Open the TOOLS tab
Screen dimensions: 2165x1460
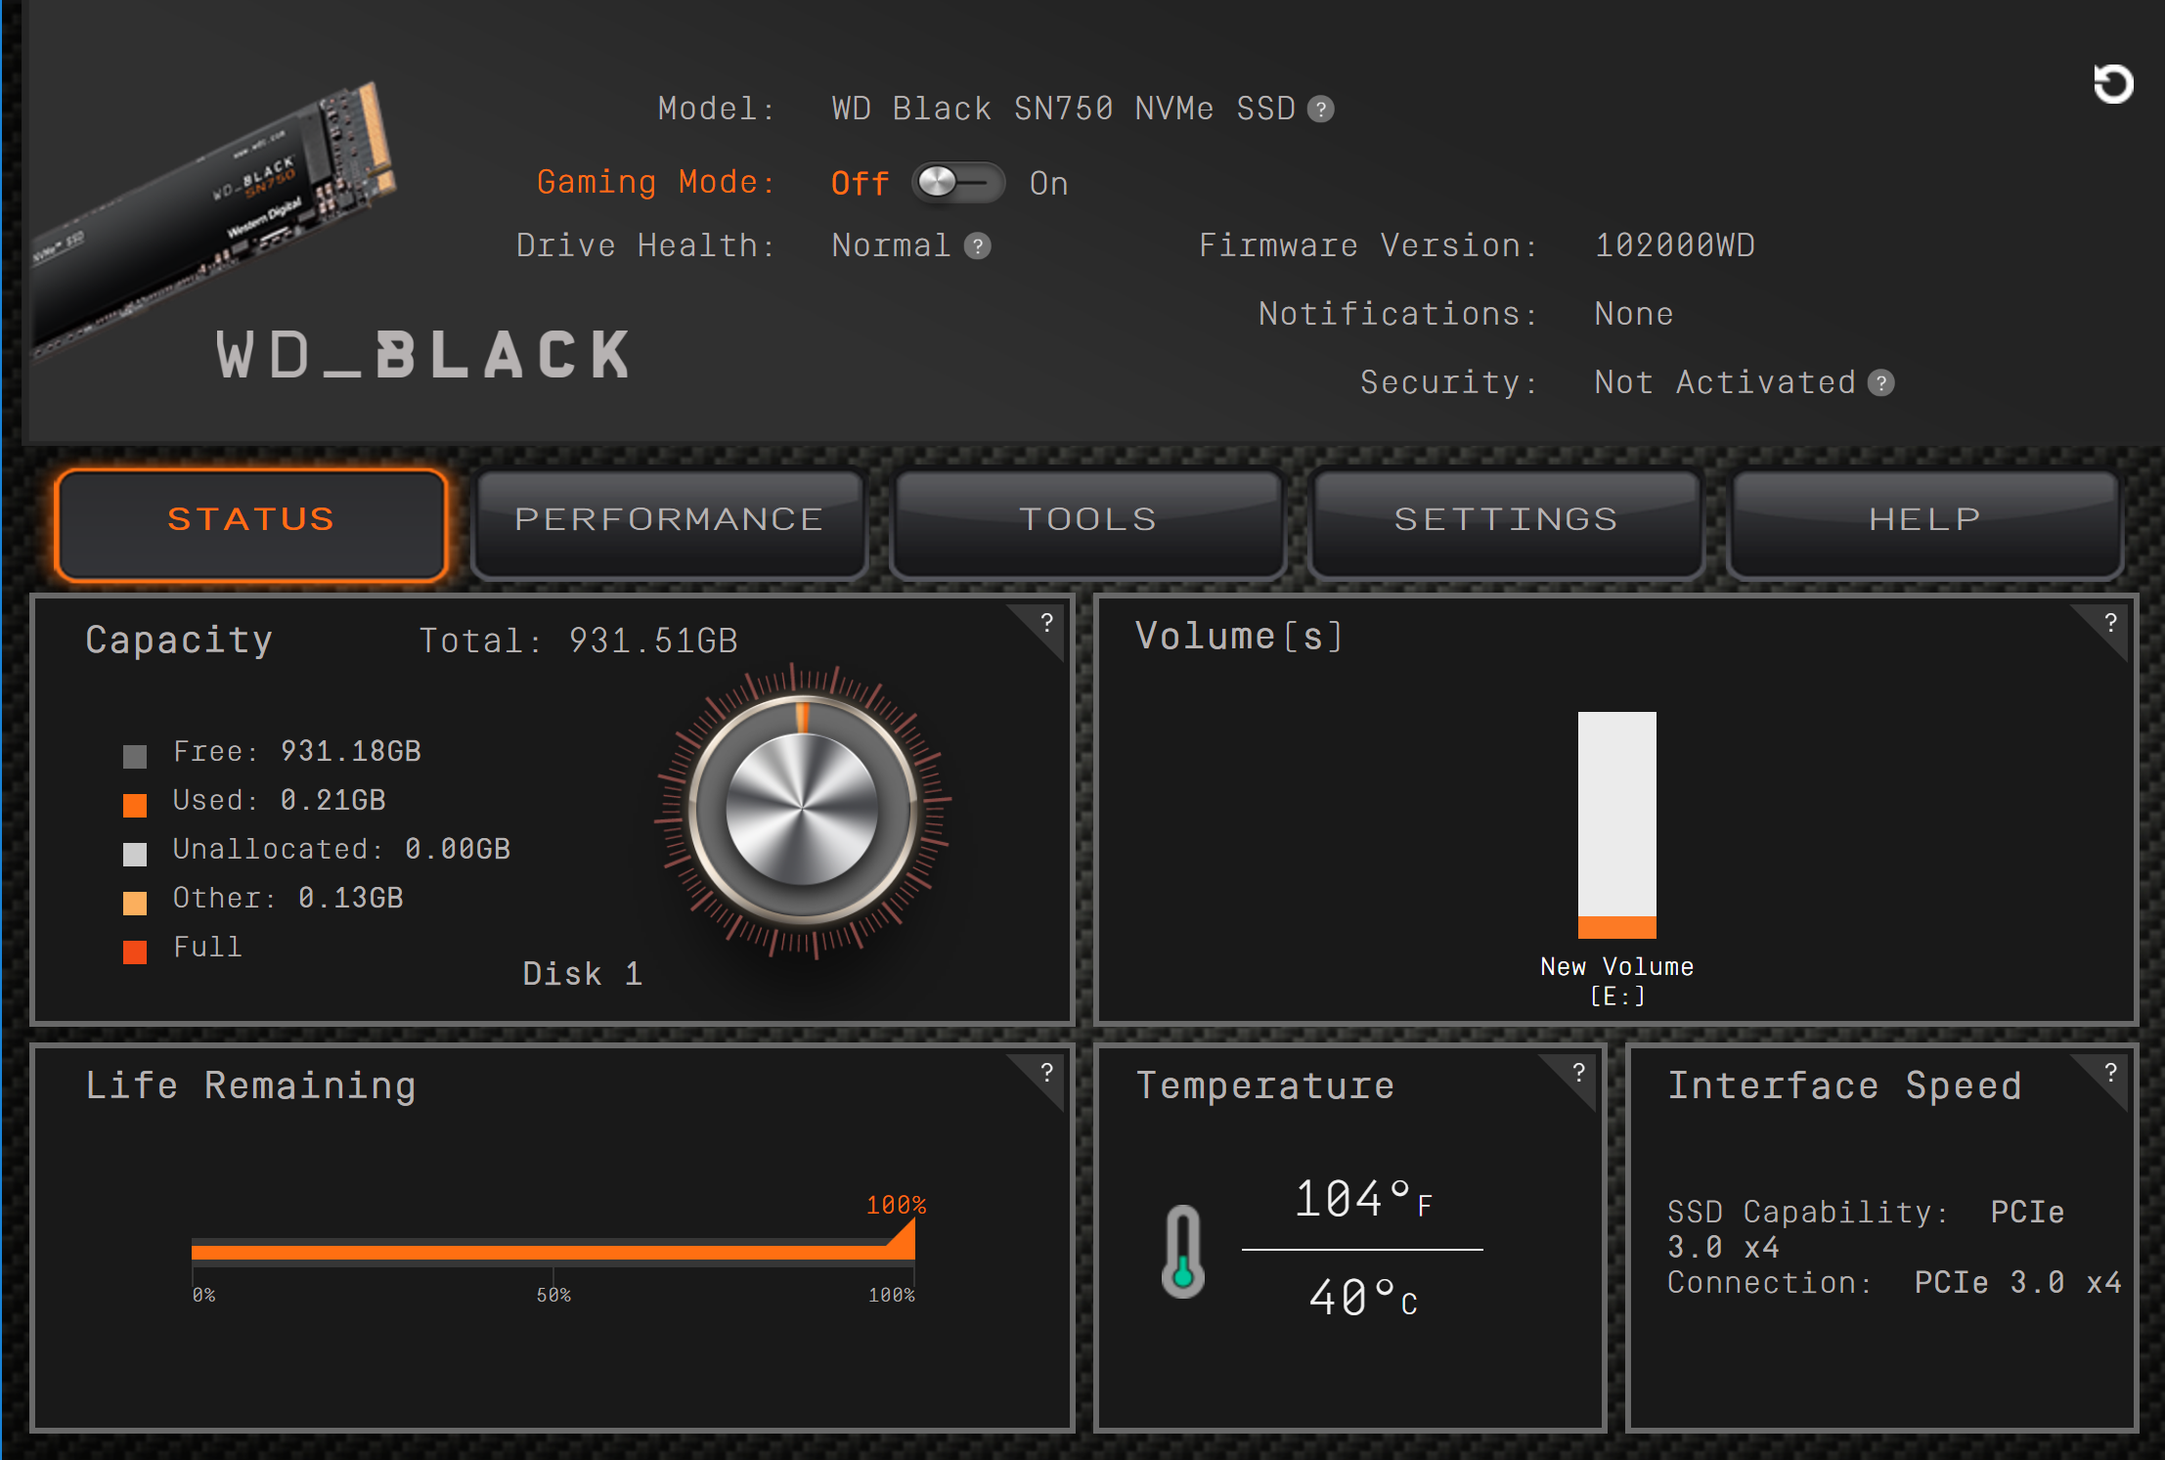click(1088, 519)
